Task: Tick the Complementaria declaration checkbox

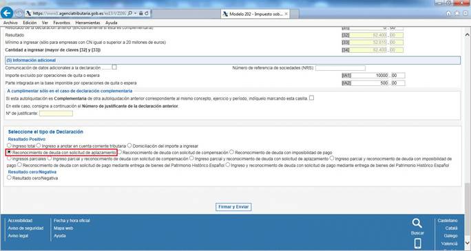Action: point(311,98)
